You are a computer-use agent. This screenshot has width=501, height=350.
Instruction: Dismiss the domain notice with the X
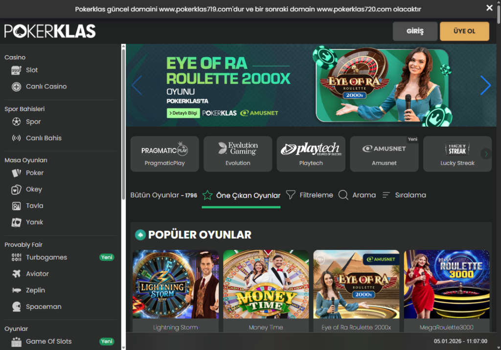tap(489, 8)
